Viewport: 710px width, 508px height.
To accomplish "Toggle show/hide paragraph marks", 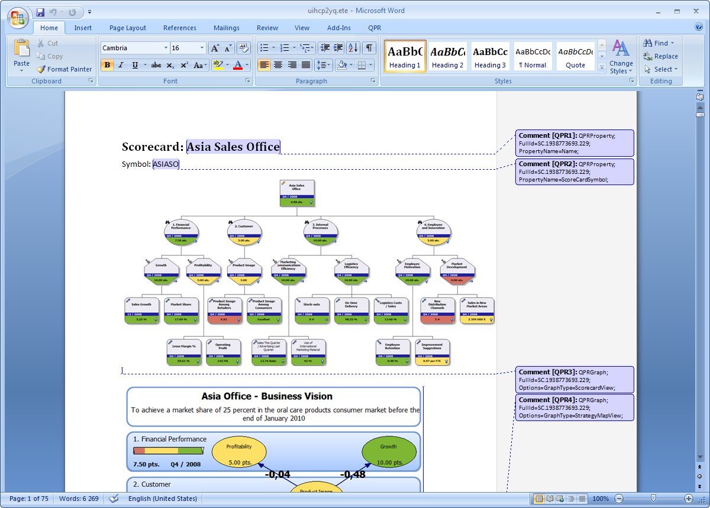I will (369, 48).
